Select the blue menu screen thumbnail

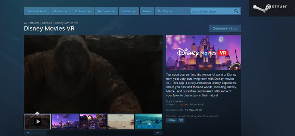tap(149, 122)
